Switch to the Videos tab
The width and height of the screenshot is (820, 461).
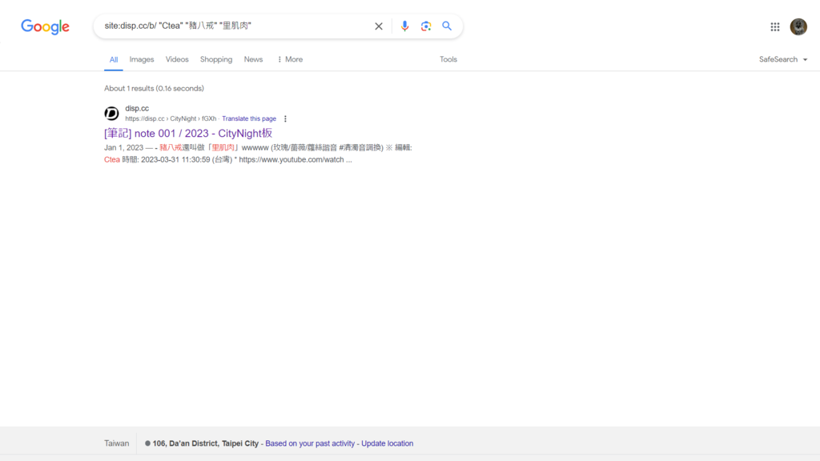click(x=177, y=59)
